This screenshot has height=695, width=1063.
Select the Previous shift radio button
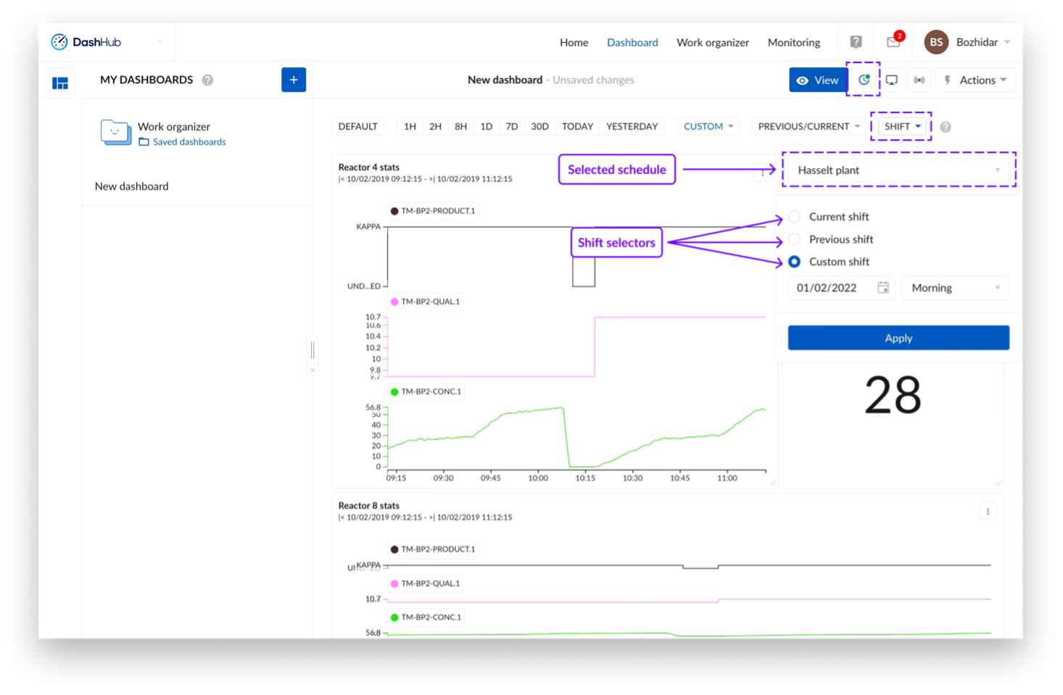pos(795,239)
